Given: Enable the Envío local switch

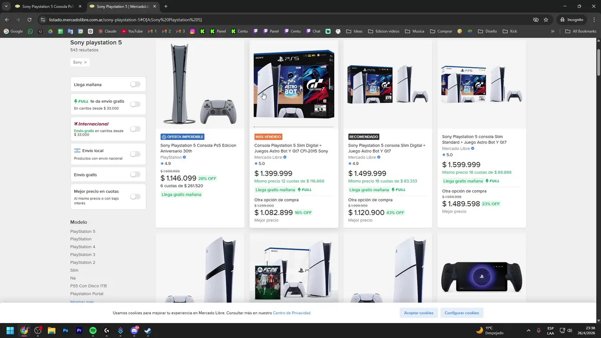Looking at the screenshot, I should click(135, 154).
